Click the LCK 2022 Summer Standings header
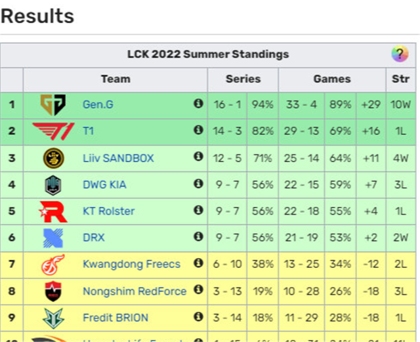This screenshot has height=342, width=420. point(207,54)
